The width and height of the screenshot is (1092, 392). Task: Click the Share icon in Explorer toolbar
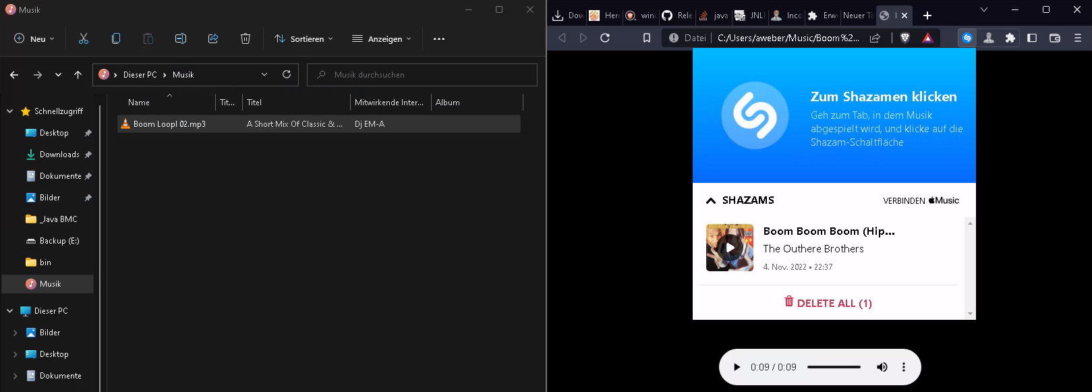213,39
